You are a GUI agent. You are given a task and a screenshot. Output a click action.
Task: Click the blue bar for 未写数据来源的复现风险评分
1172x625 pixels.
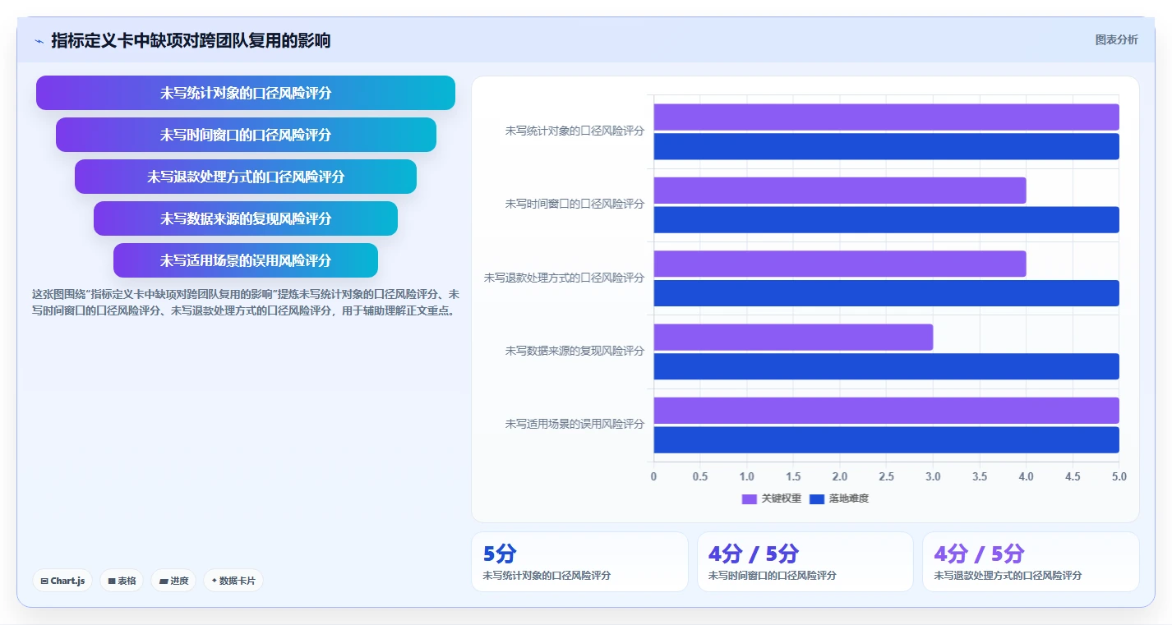click(x=886, y=366)
